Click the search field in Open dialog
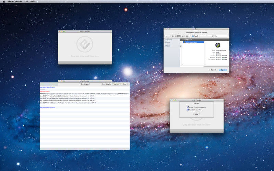Screen dimensions: 274x171 pos(221,36)
